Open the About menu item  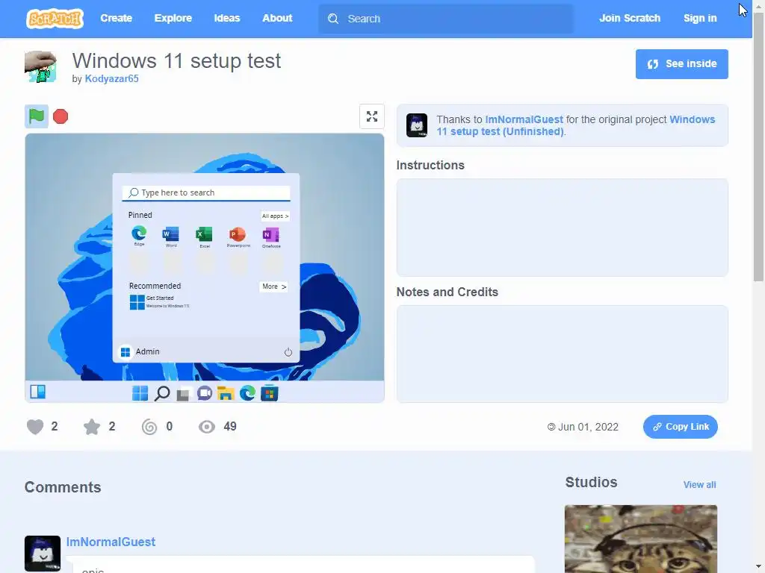pyautogui.click(x=277, y=19)
